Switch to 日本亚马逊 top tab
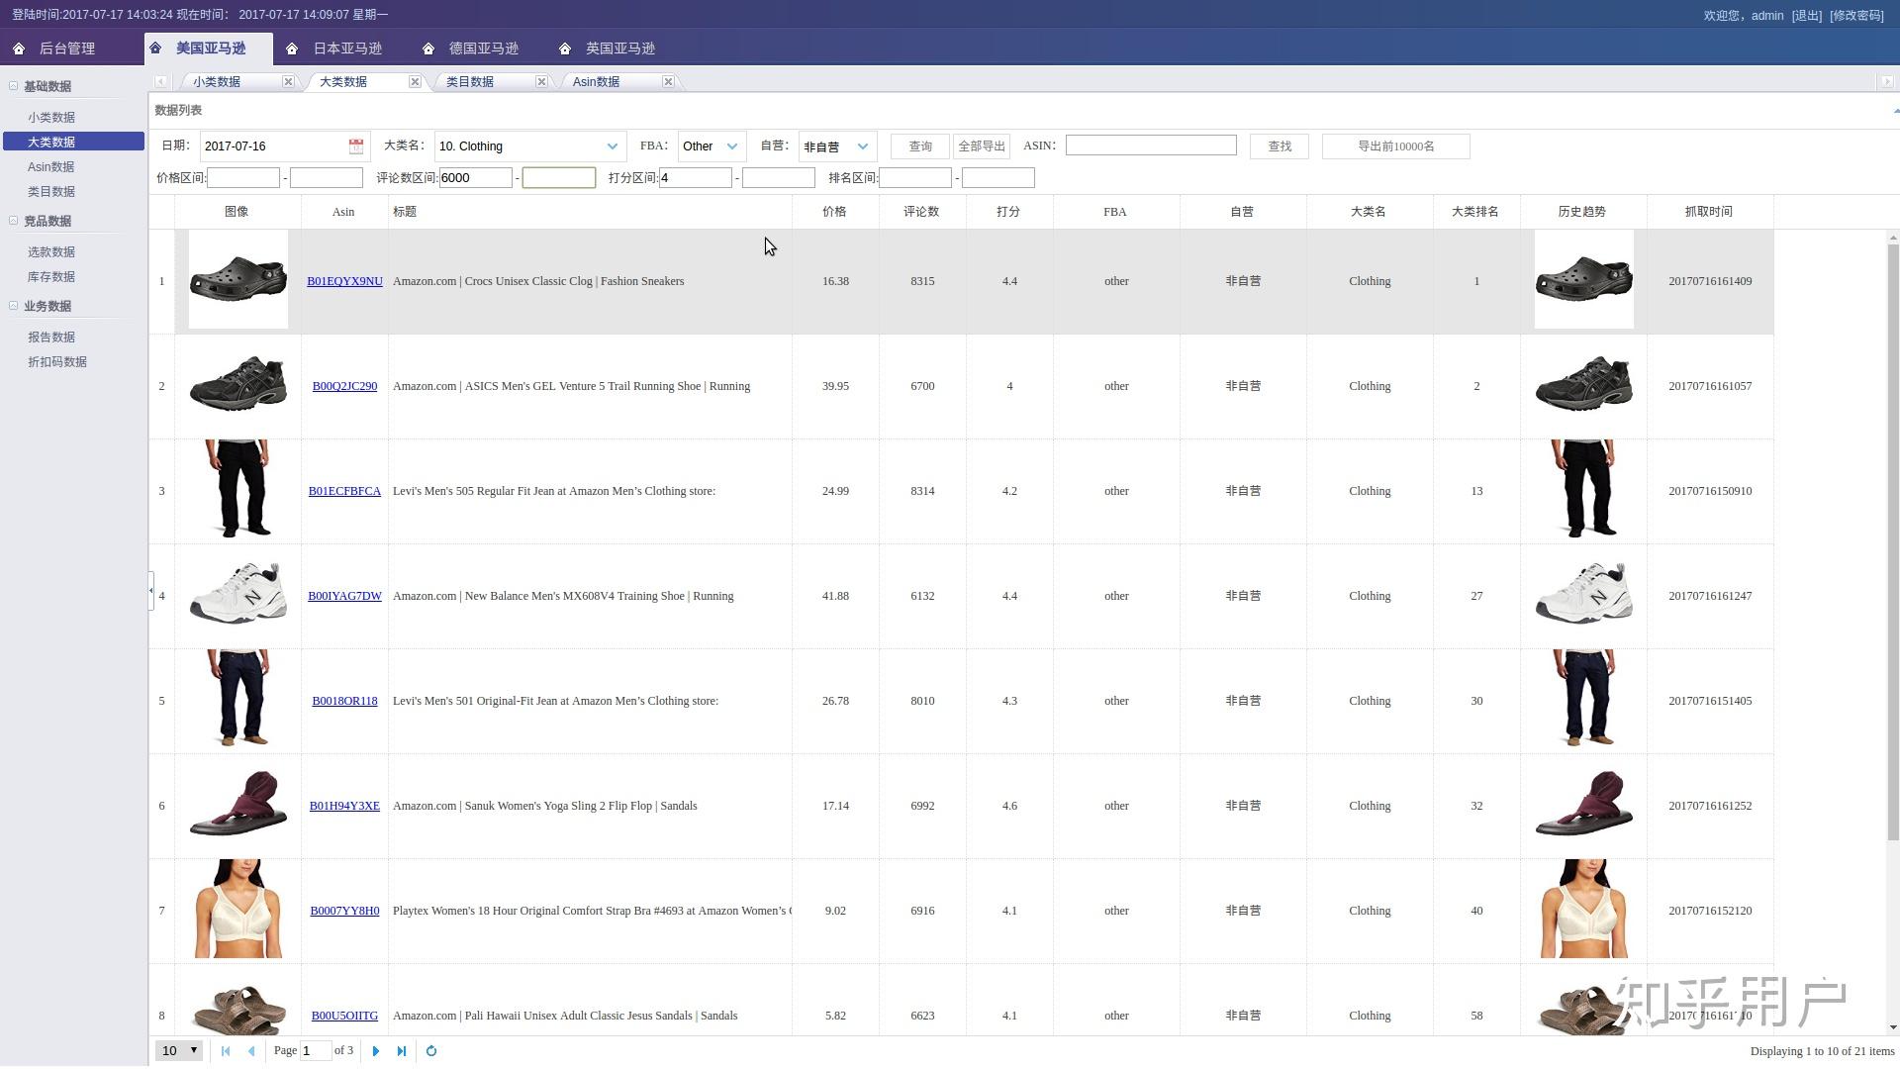 tap(346, 49)
